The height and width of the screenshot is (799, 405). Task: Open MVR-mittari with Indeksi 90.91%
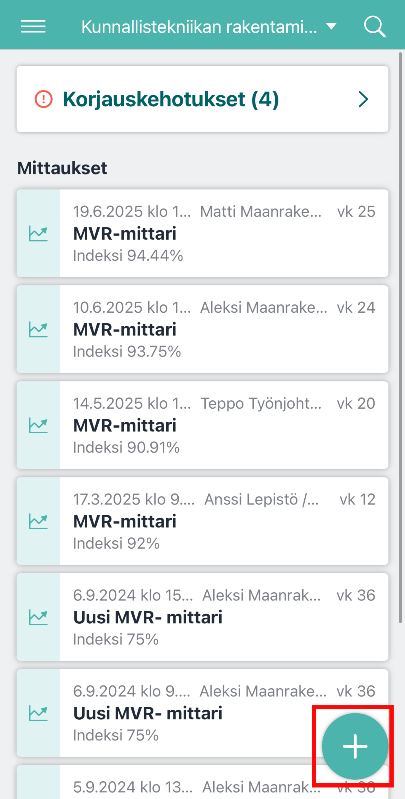(202, 425)
